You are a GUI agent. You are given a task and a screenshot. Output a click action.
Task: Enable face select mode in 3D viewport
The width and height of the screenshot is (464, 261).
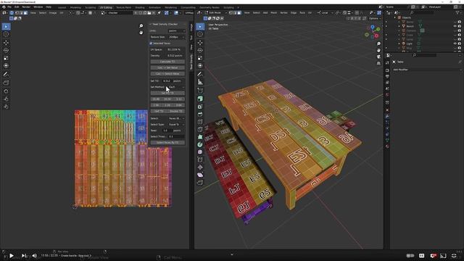pyautogui.click(x=239, y=13)
